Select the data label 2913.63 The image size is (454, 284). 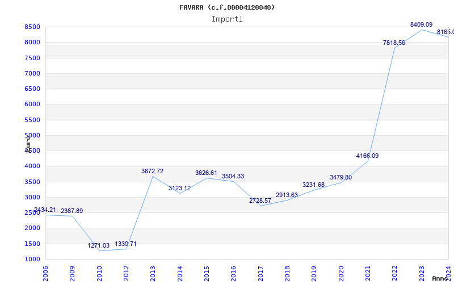pyautogui.click(x=287, y=195)
